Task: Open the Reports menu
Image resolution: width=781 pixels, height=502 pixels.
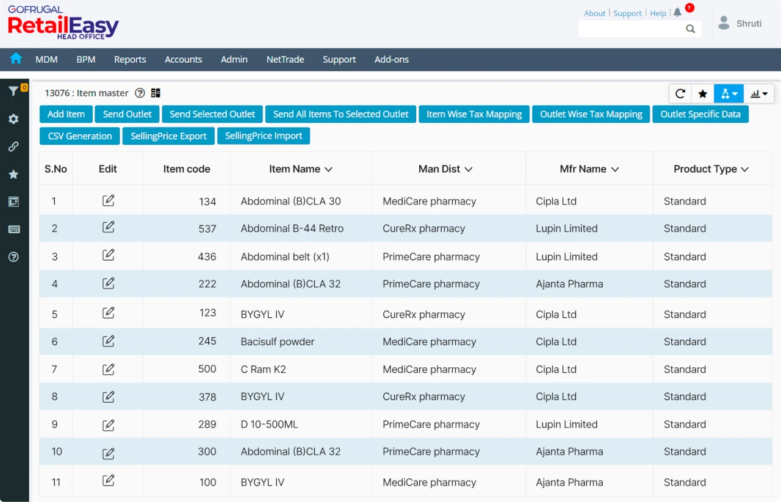Action: tap(130, 59)
